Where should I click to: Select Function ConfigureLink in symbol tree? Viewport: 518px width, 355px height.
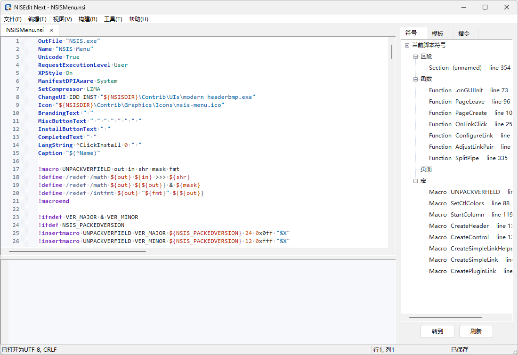click(x=469, y=136)
